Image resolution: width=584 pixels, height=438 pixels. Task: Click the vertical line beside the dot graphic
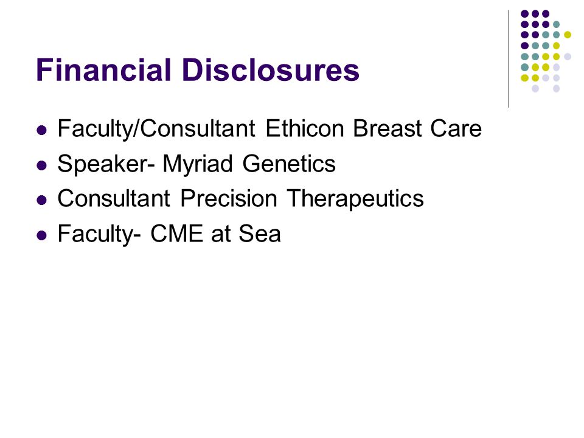509,59
